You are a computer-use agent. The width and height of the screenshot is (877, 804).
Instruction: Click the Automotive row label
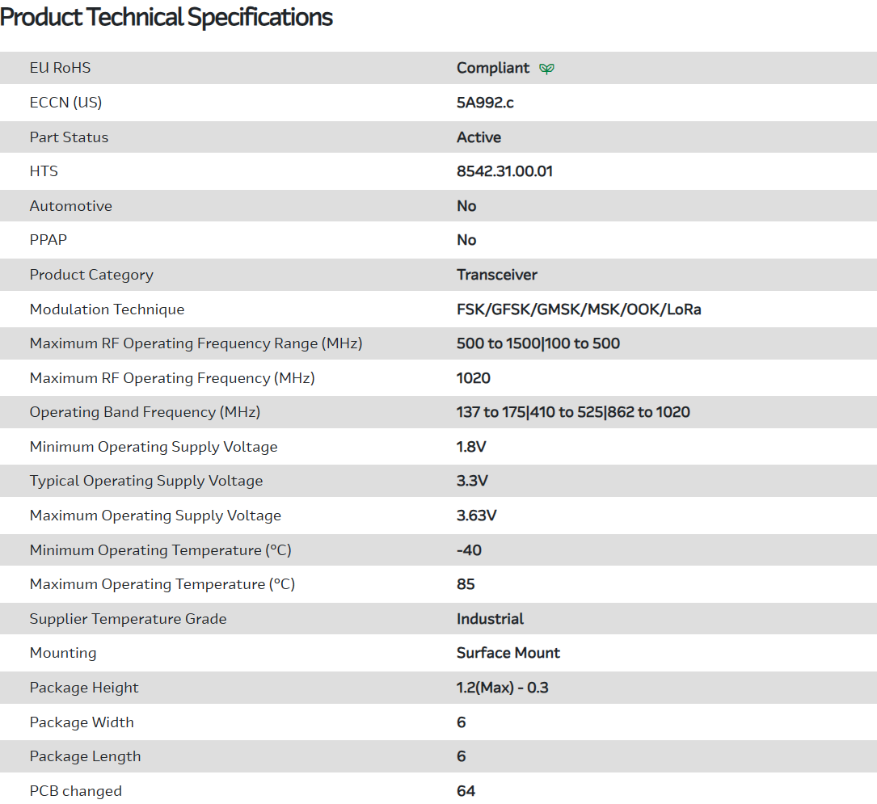(x=71, y=206)
